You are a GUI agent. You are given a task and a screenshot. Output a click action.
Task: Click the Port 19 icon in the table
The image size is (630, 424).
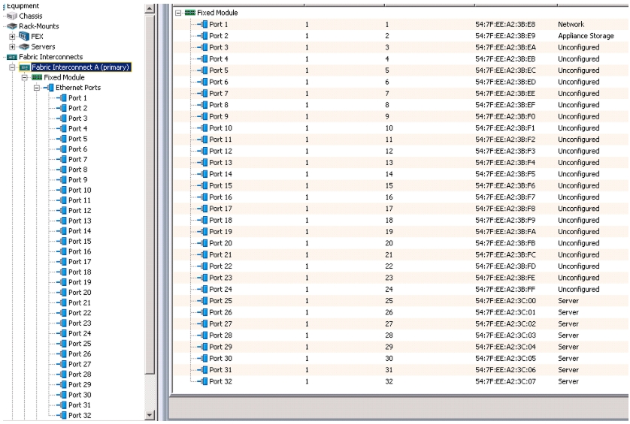(x=203, y=231)
